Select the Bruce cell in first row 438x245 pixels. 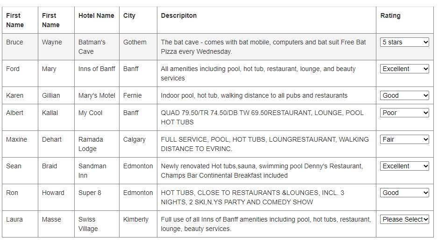[20, 47]
